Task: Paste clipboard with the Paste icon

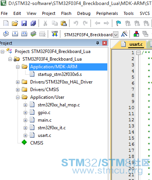Action: 64,23
